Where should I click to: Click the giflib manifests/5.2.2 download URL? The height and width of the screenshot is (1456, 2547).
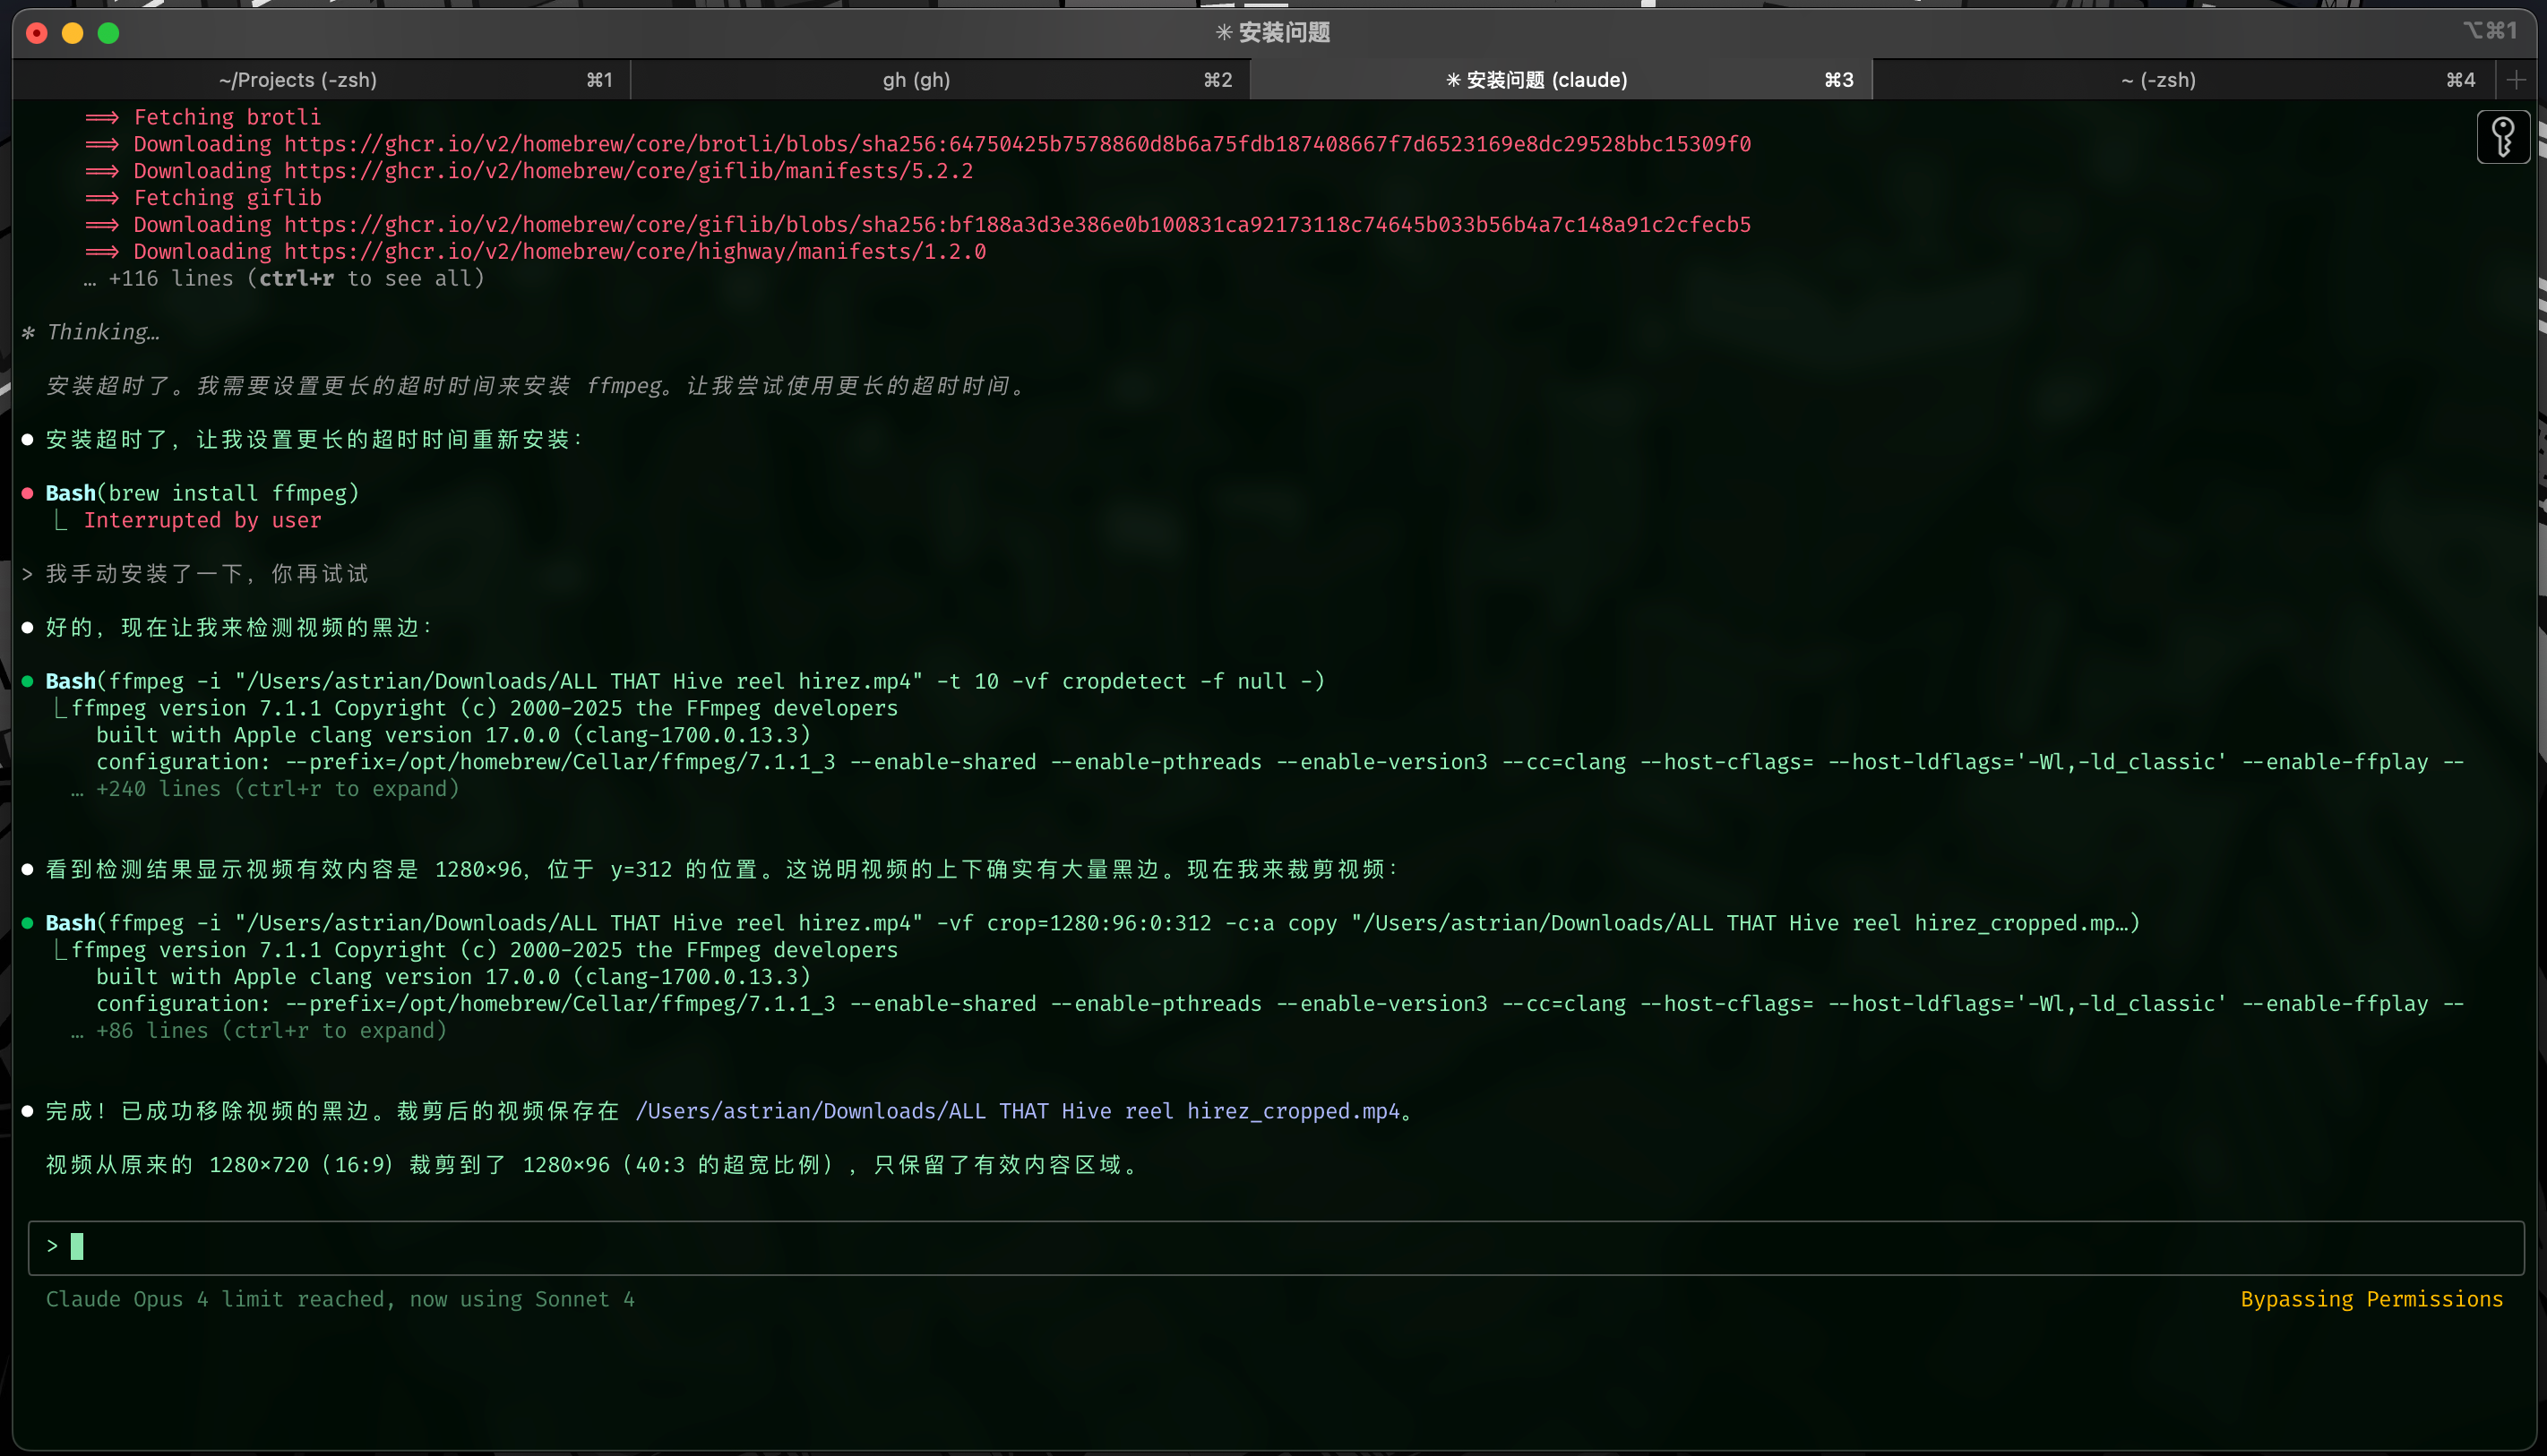(x=628, y=171)
